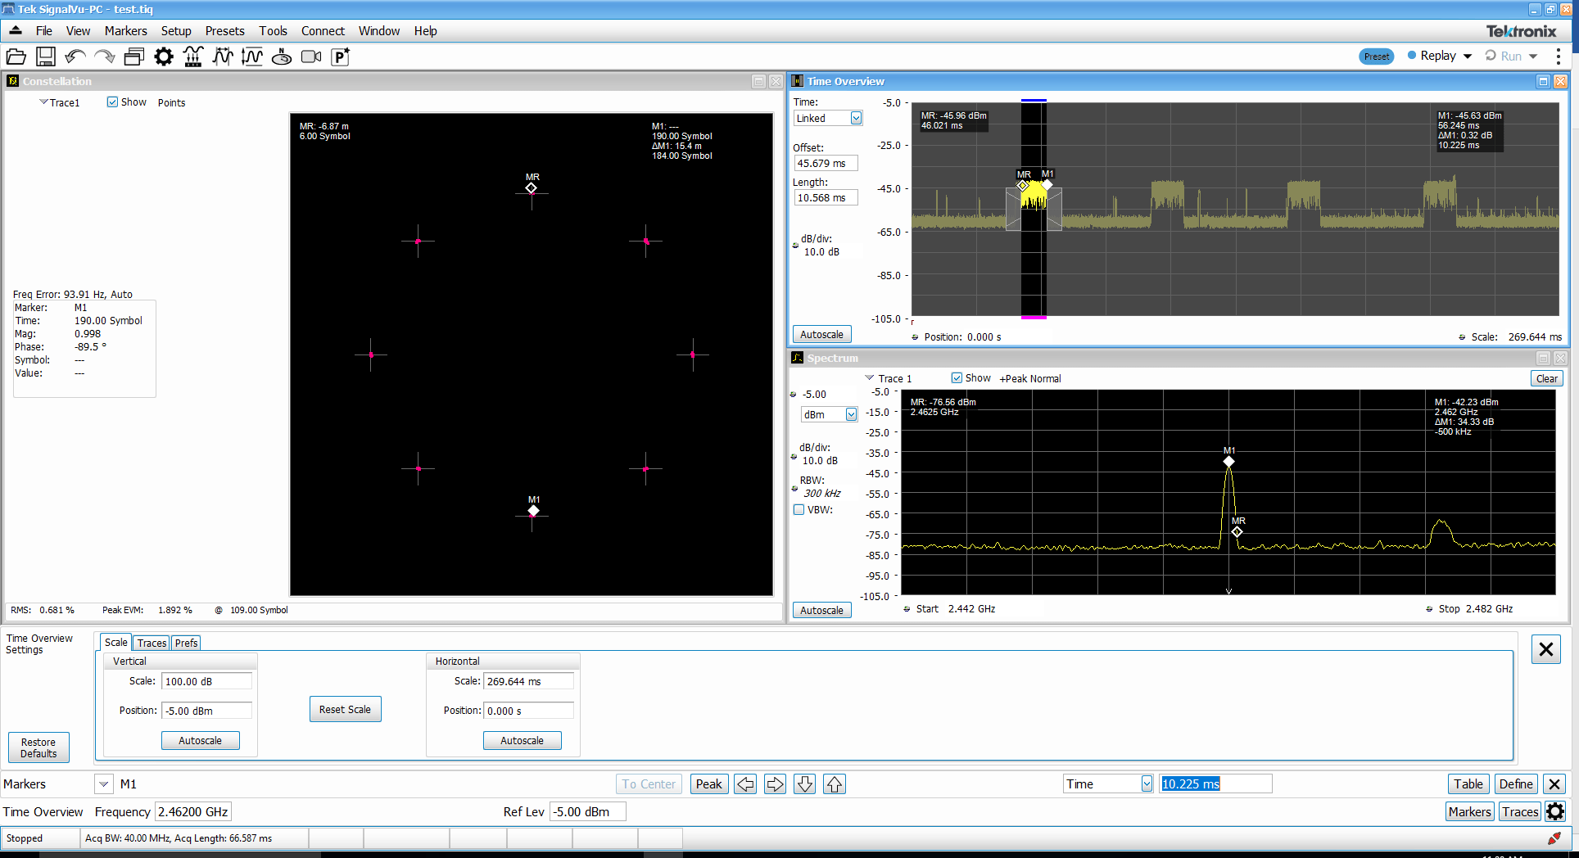Viewport: 1579px width, 858px height.
Task: Open the Displays selection icon
Action: tap(134, 56)
